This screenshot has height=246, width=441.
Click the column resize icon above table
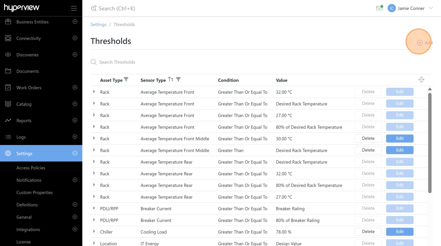pyautogui.click(x=421, y=80)
